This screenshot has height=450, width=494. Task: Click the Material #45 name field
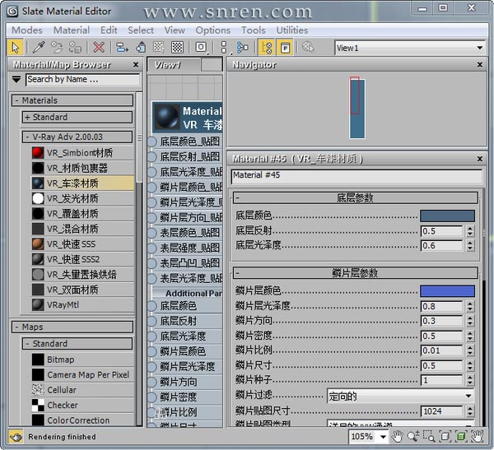point(357,176)
